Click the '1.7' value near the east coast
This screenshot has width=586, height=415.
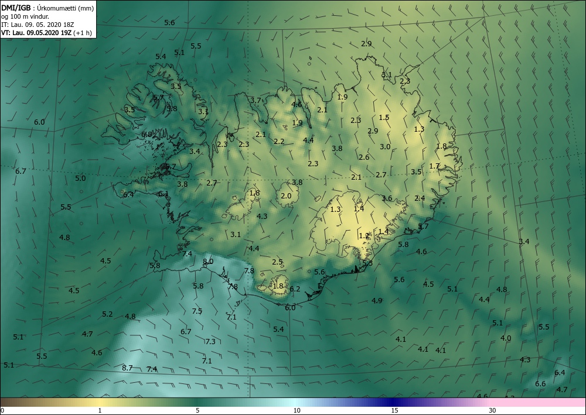point(435,166)
